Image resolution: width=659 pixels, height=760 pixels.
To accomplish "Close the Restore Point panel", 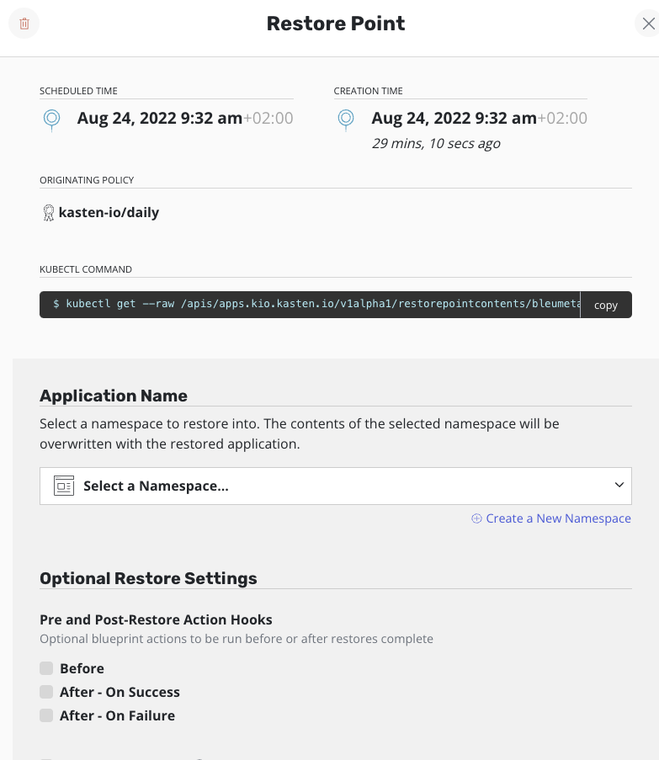I will [x=648, y=24].
